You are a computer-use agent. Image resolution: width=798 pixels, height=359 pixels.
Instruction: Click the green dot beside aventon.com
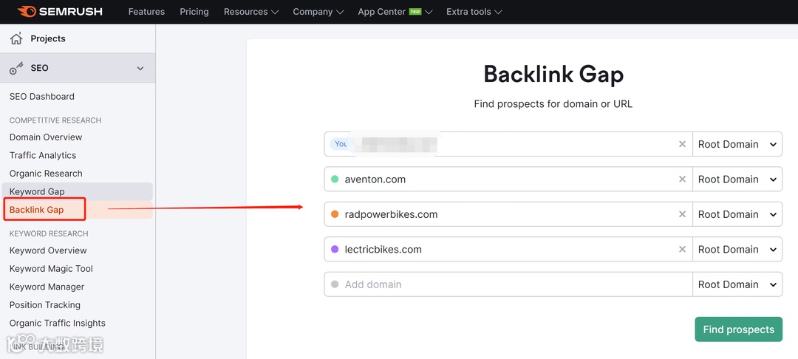(335, 179)
